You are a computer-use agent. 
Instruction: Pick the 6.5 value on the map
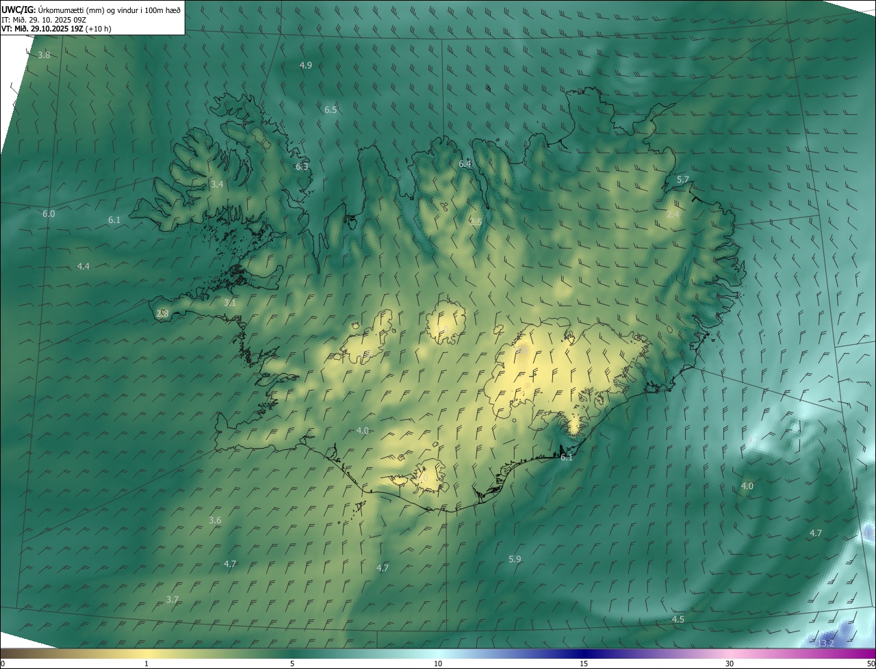[x=331, y=109]
